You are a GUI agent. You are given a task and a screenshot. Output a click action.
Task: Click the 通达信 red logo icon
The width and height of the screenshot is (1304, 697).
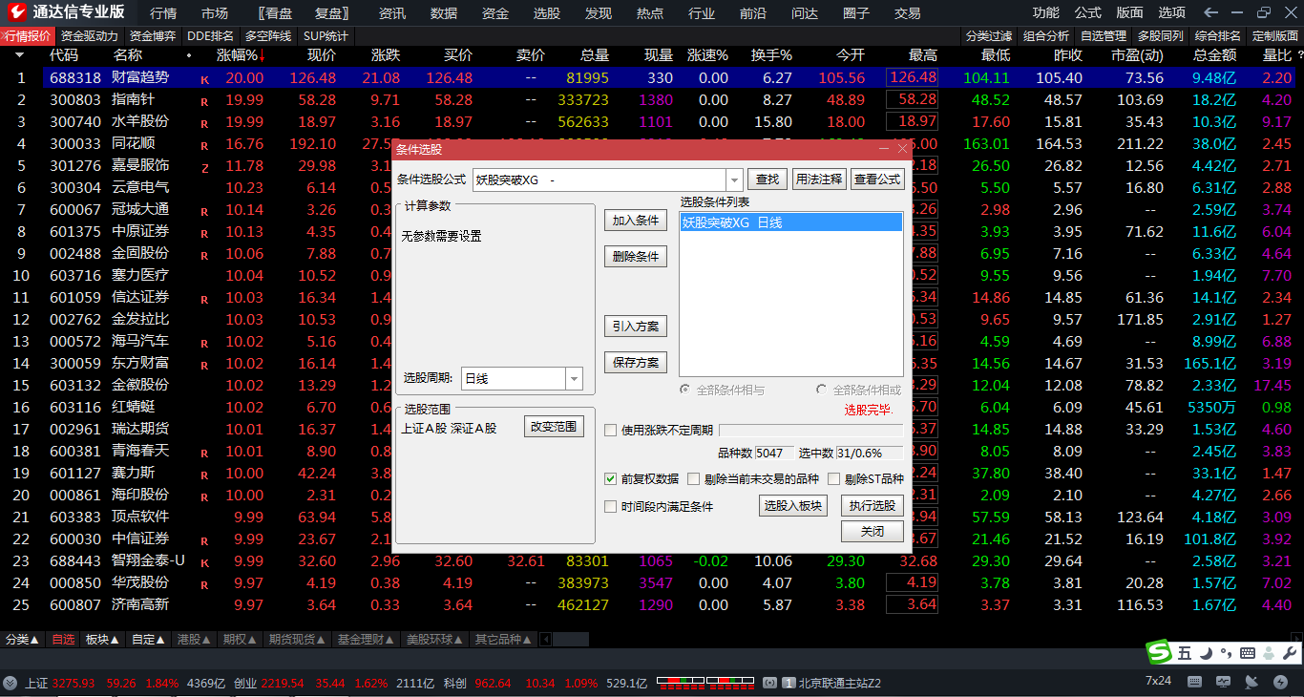(x=17, y=12)
